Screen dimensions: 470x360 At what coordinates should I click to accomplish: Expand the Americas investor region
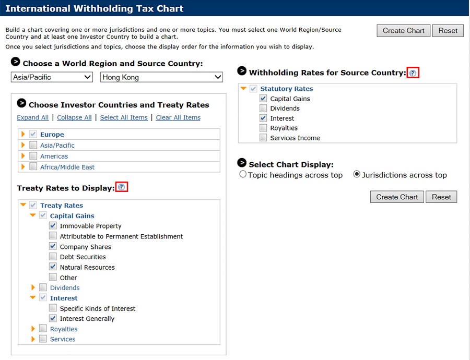(x=23, y=157)
